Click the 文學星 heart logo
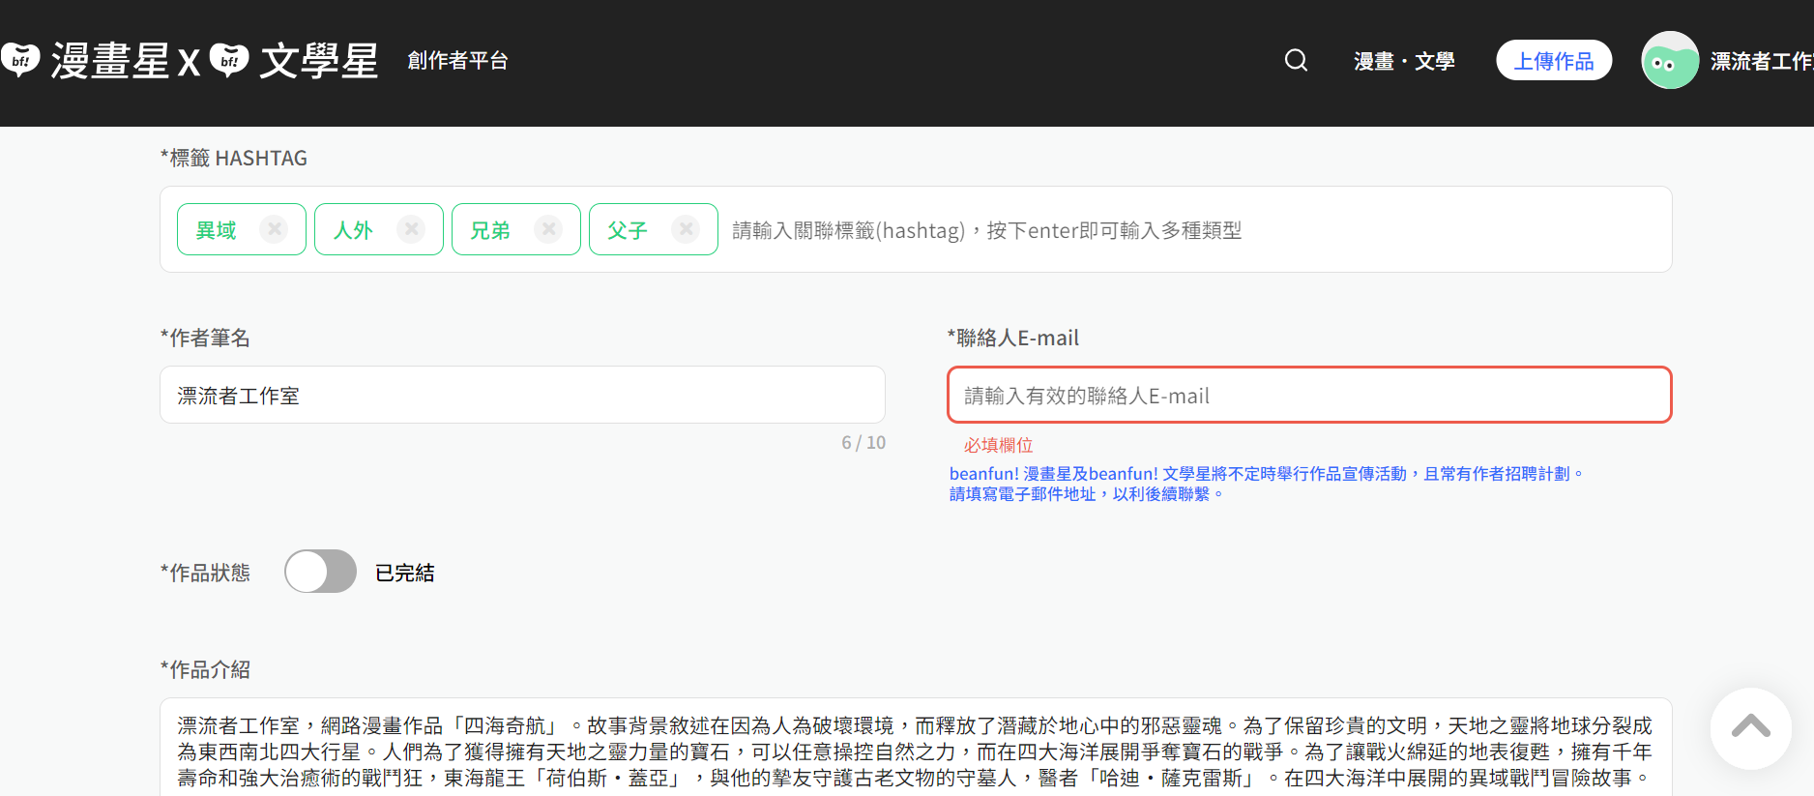1814x796 pixels. point(229,61)
